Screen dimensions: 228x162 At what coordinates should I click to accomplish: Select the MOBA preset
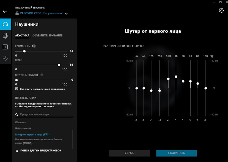click(x=38, y=141)
